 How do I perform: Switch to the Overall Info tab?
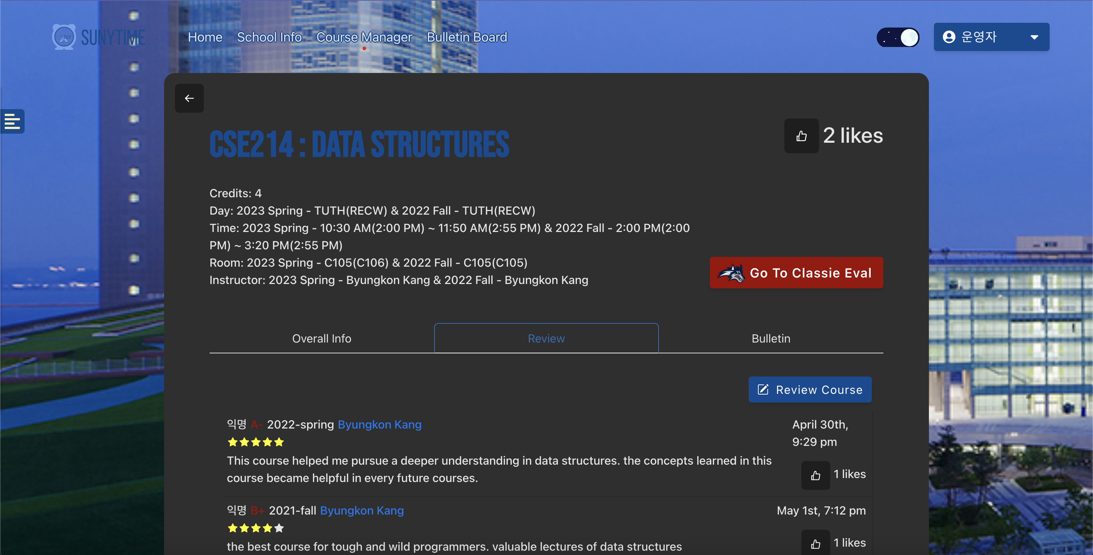pyautogui.click(x=322, y=338)
